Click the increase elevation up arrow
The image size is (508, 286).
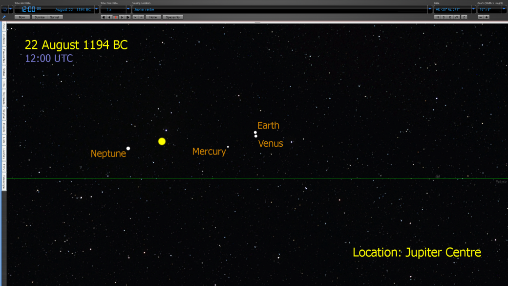coord(142,17)
